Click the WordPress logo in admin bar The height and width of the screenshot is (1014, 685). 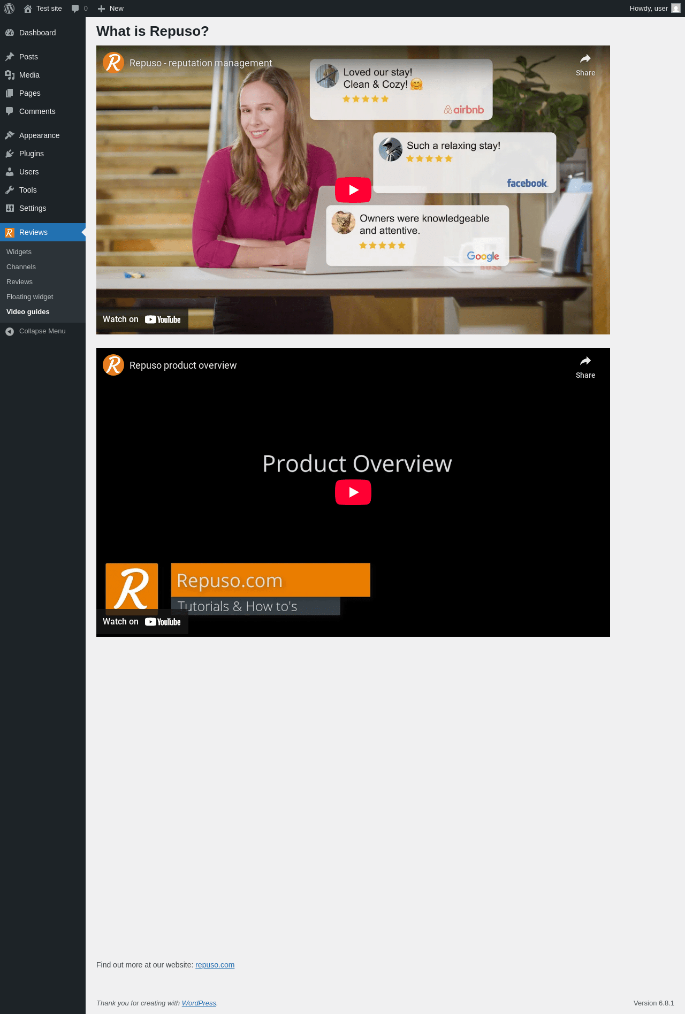tap(9, 9)
